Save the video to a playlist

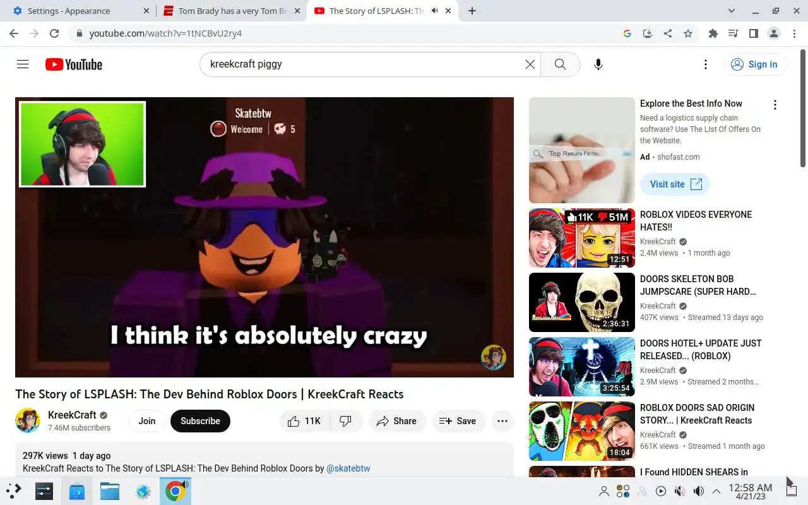[458, 421]
